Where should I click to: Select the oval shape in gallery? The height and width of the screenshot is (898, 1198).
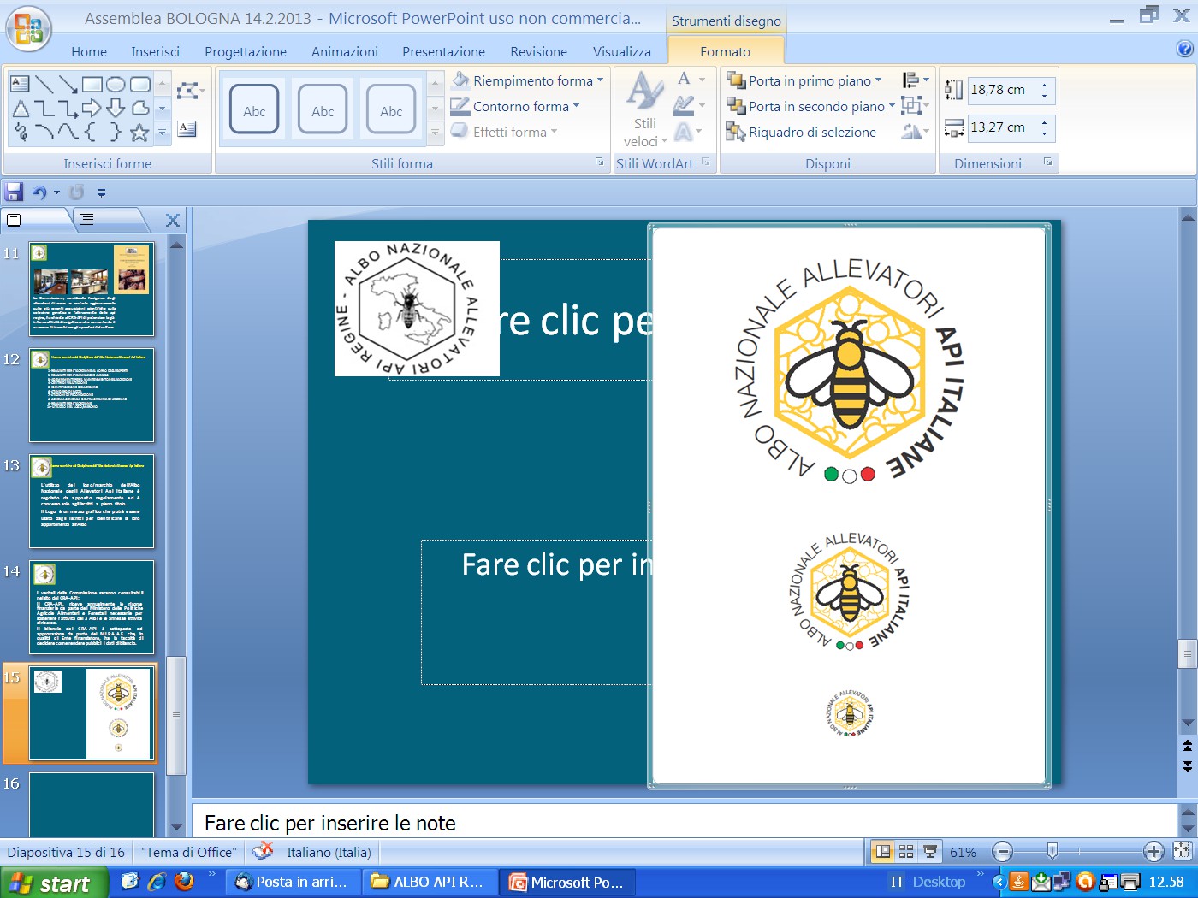[x=116, y=84]
